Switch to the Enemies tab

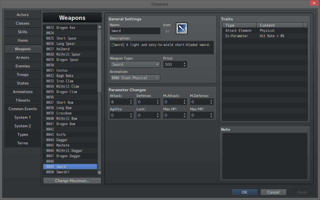coord(22,66)
